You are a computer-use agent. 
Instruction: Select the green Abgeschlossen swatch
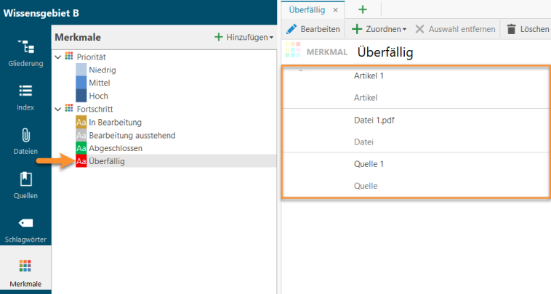pyautogui.click(x=81, y=148)
